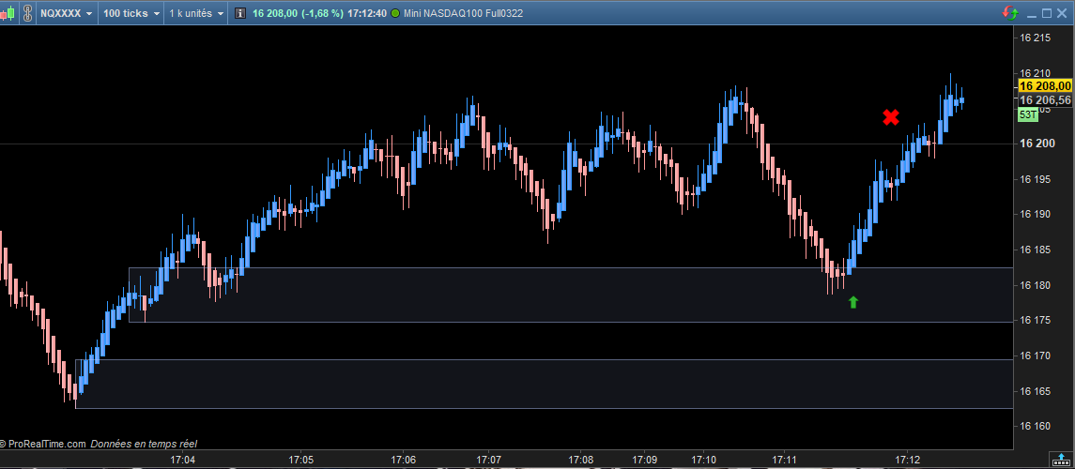Image resolution: width=1075 pixels, height=469 pixels.
Task: Close the chart window
Action: pyautogui.click(x=1062, y=13)
